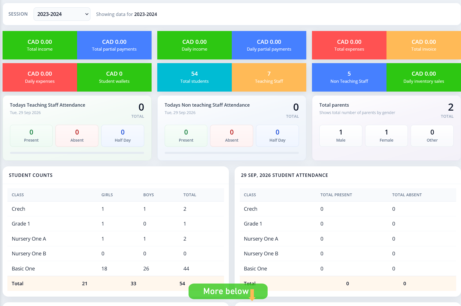Click TOTAL ABSENT column header
461x306 pixels.
coord(407,195)
